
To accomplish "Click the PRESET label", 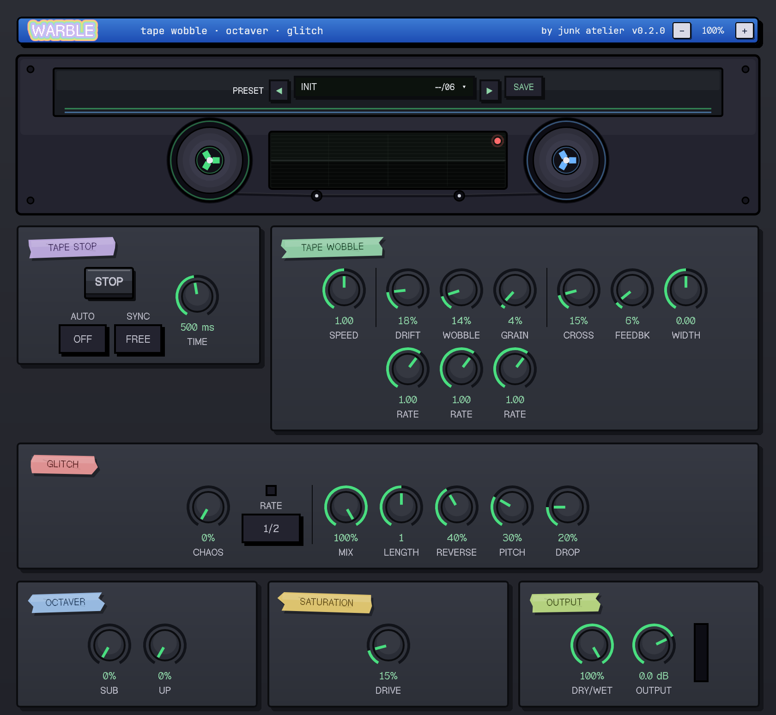I will click(x=248, y=91).
